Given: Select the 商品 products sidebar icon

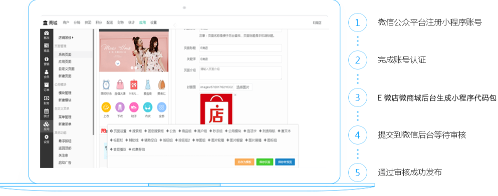Looking at the screenshot, I should [x=47, y=47].
